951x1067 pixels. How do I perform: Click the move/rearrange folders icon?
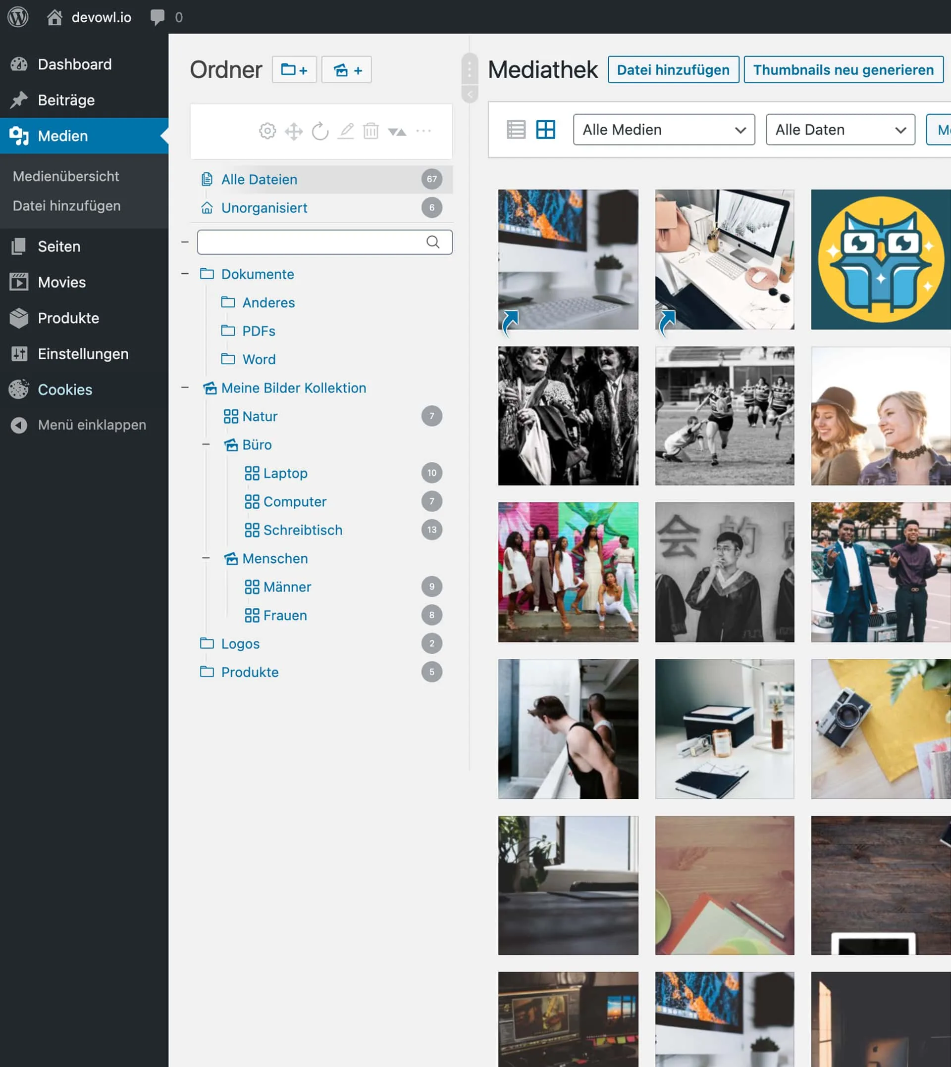click(x=294, y=131)
